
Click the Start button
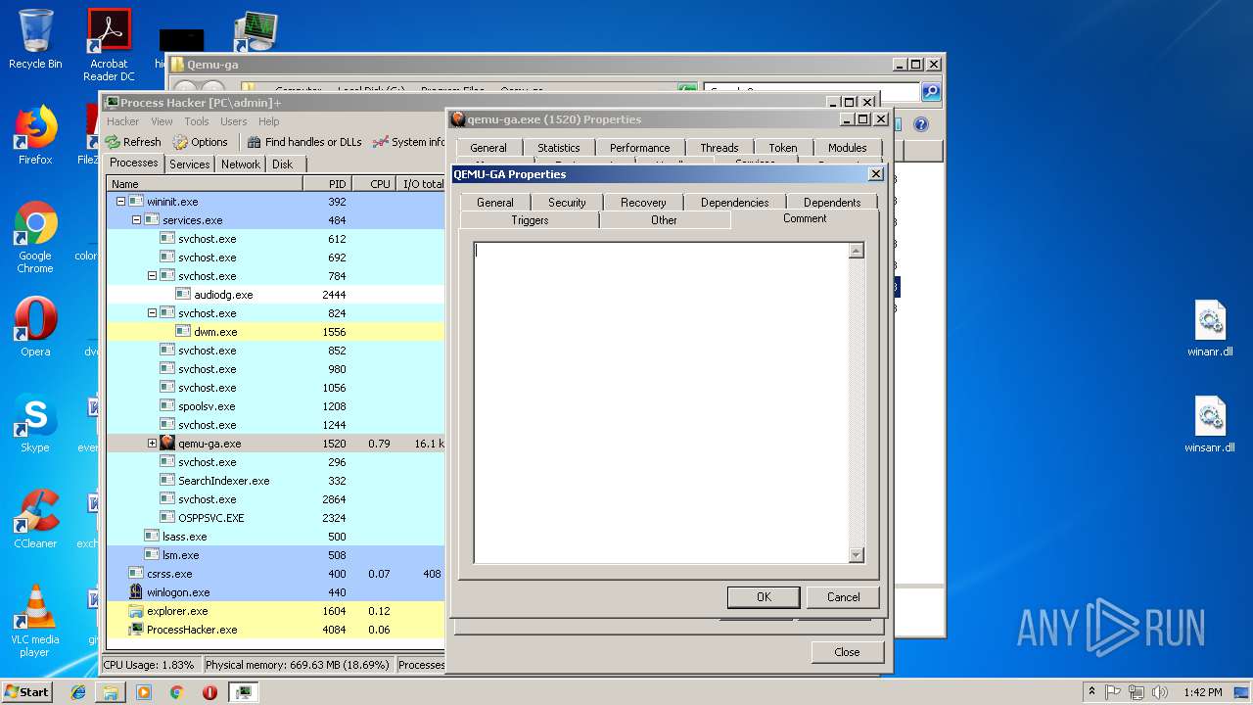click(27, 692)
